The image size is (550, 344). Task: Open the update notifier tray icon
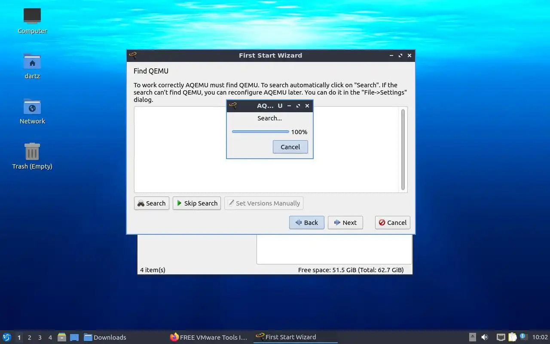point(523,337)
